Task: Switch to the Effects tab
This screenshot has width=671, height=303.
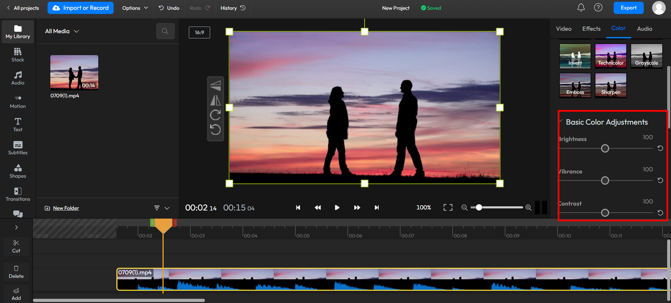Action: 591,29
